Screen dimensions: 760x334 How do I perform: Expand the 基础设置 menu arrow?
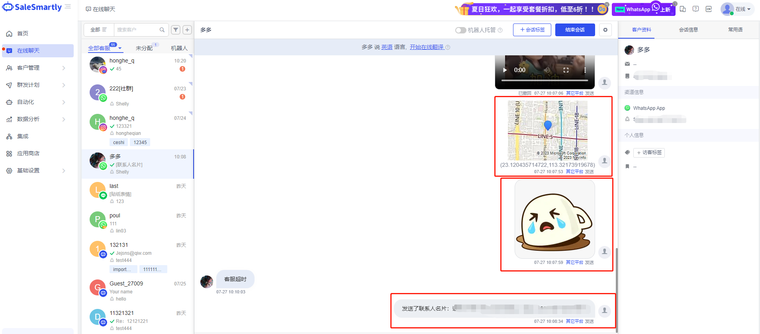(64, 171)
